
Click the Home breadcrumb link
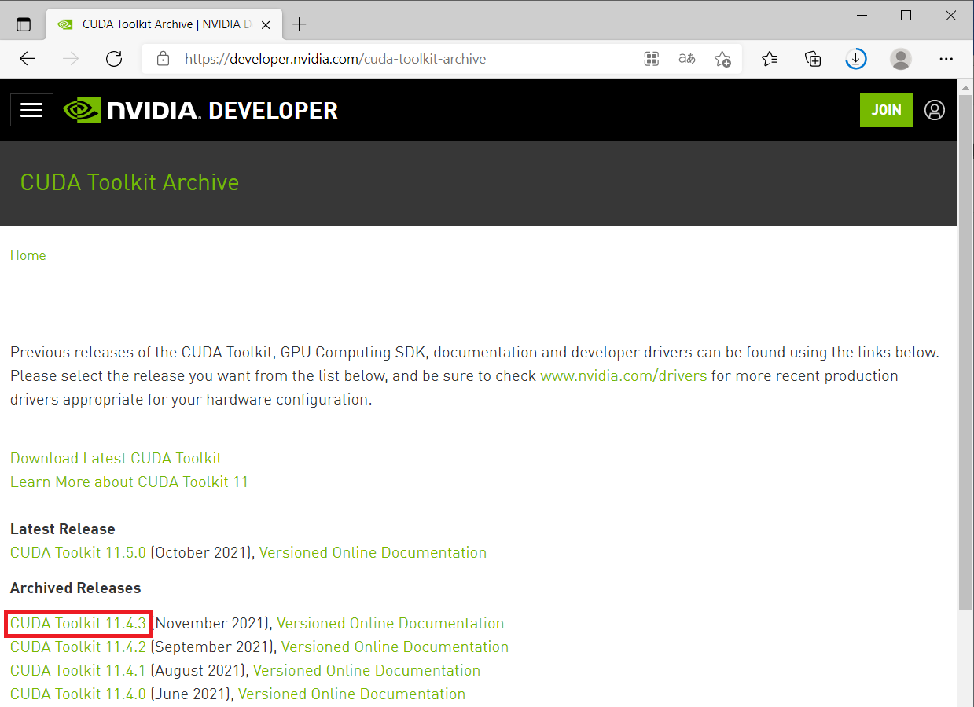[x=28, y=255]
